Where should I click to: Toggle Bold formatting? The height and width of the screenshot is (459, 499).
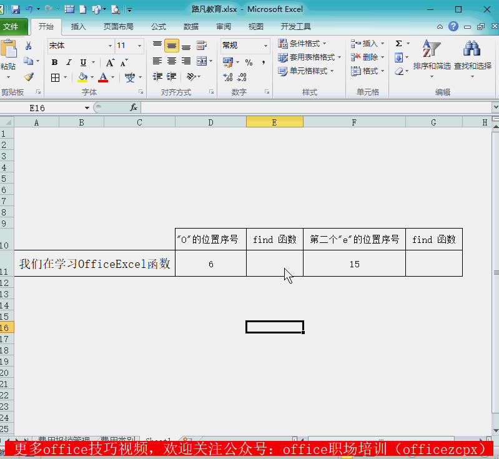tap(54, 62)
